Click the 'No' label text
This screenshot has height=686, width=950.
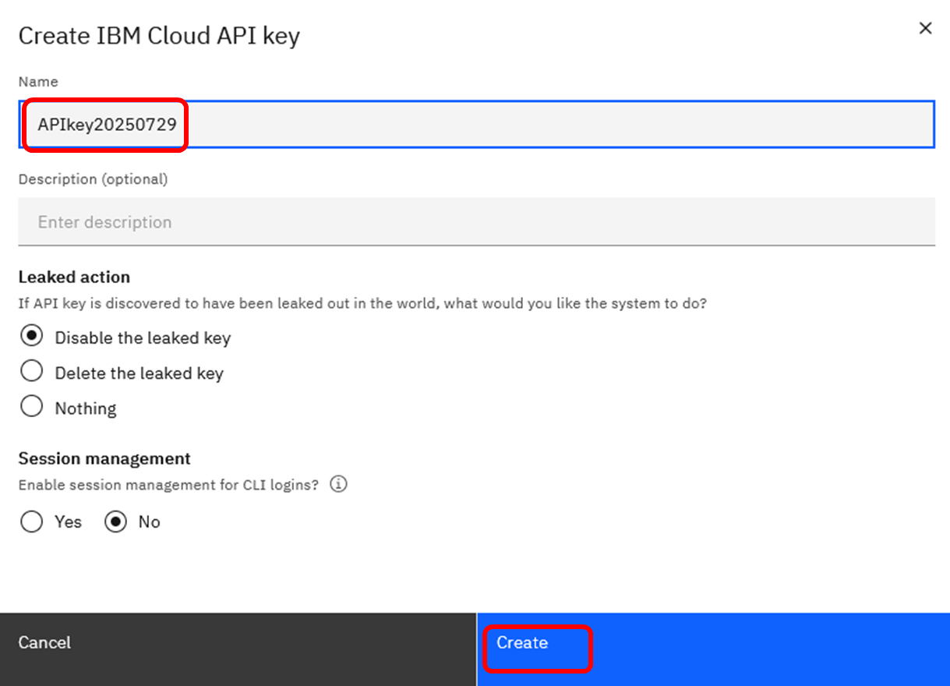(x=149, y=522)
